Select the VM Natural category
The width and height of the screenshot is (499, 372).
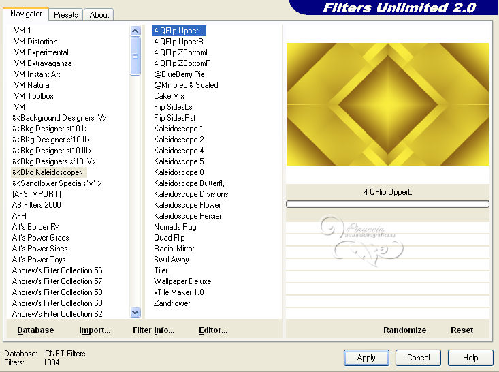pyautogui.click(x=33, y=85)
